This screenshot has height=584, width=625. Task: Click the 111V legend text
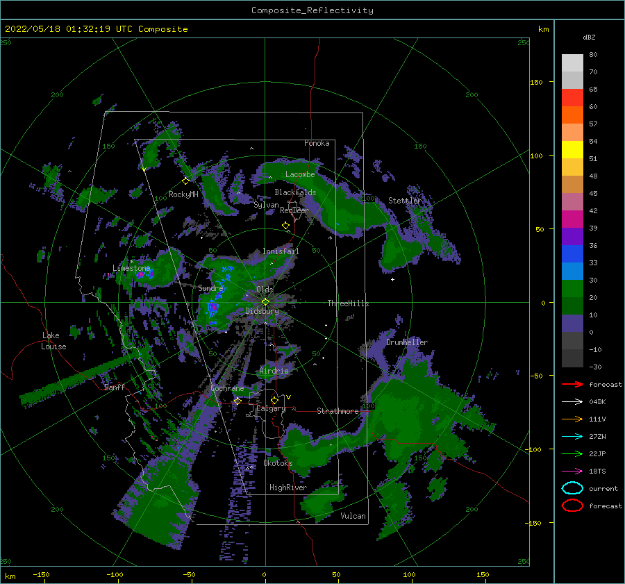tap(597, 419)
